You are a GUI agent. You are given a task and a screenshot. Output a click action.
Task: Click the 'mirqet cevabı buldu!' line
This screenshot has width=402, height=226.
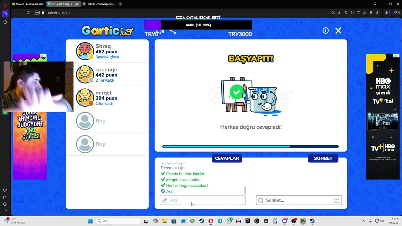click(x=181, y=180)
